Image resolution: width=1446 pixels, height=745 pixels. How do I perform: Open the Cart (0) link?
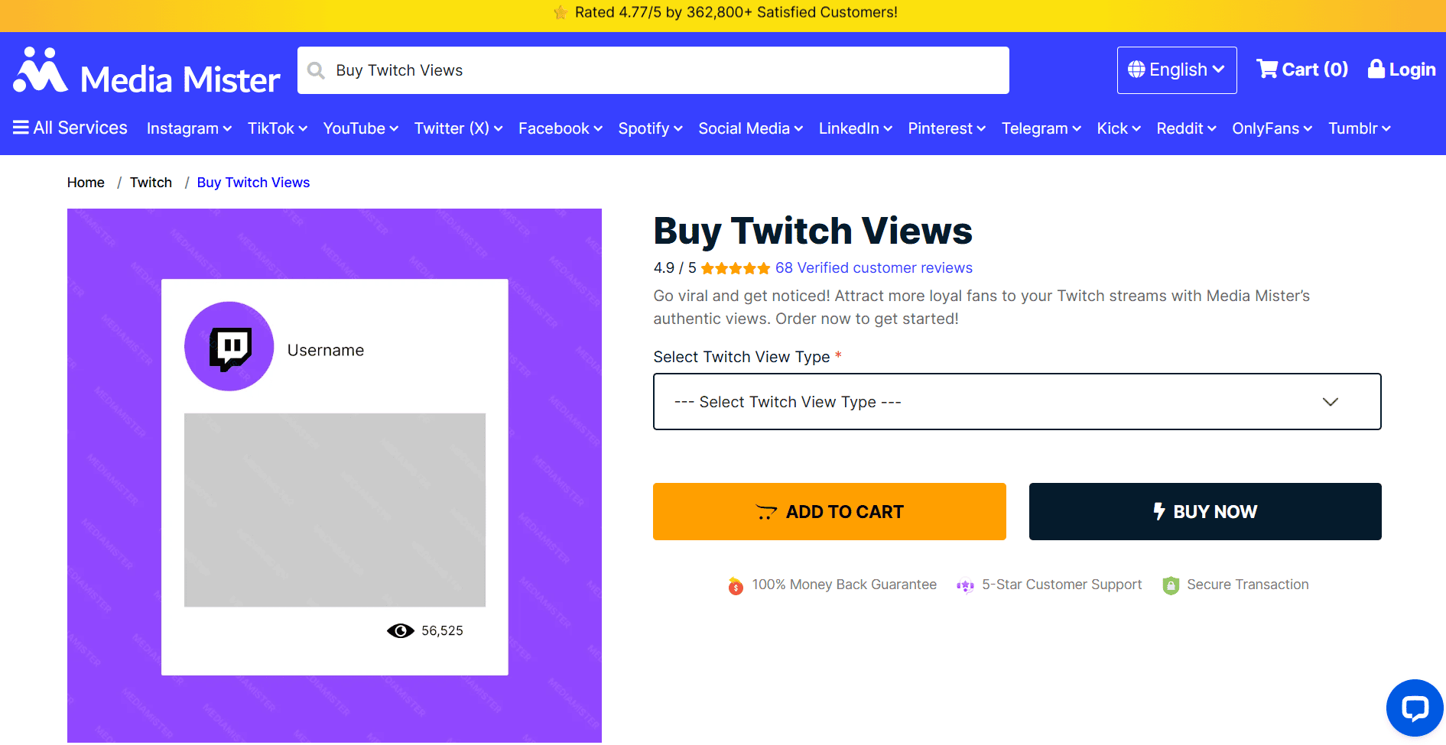click(x=1302, y=70)
